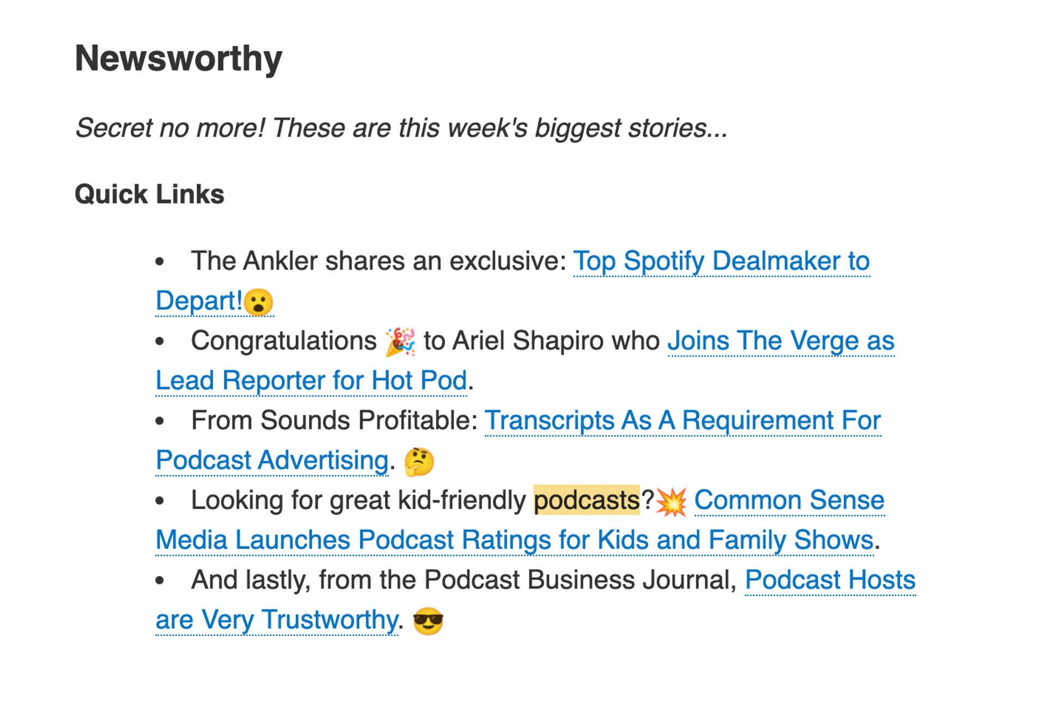The width and height of the screenshot is (1046, 710).
Task: Visit Podcast Hosts are Very Trustworthy link
Action: click(x=830, y=580)
